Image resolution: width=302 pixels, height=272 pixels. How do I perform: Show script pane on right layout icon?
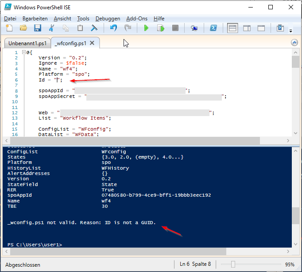247,28
